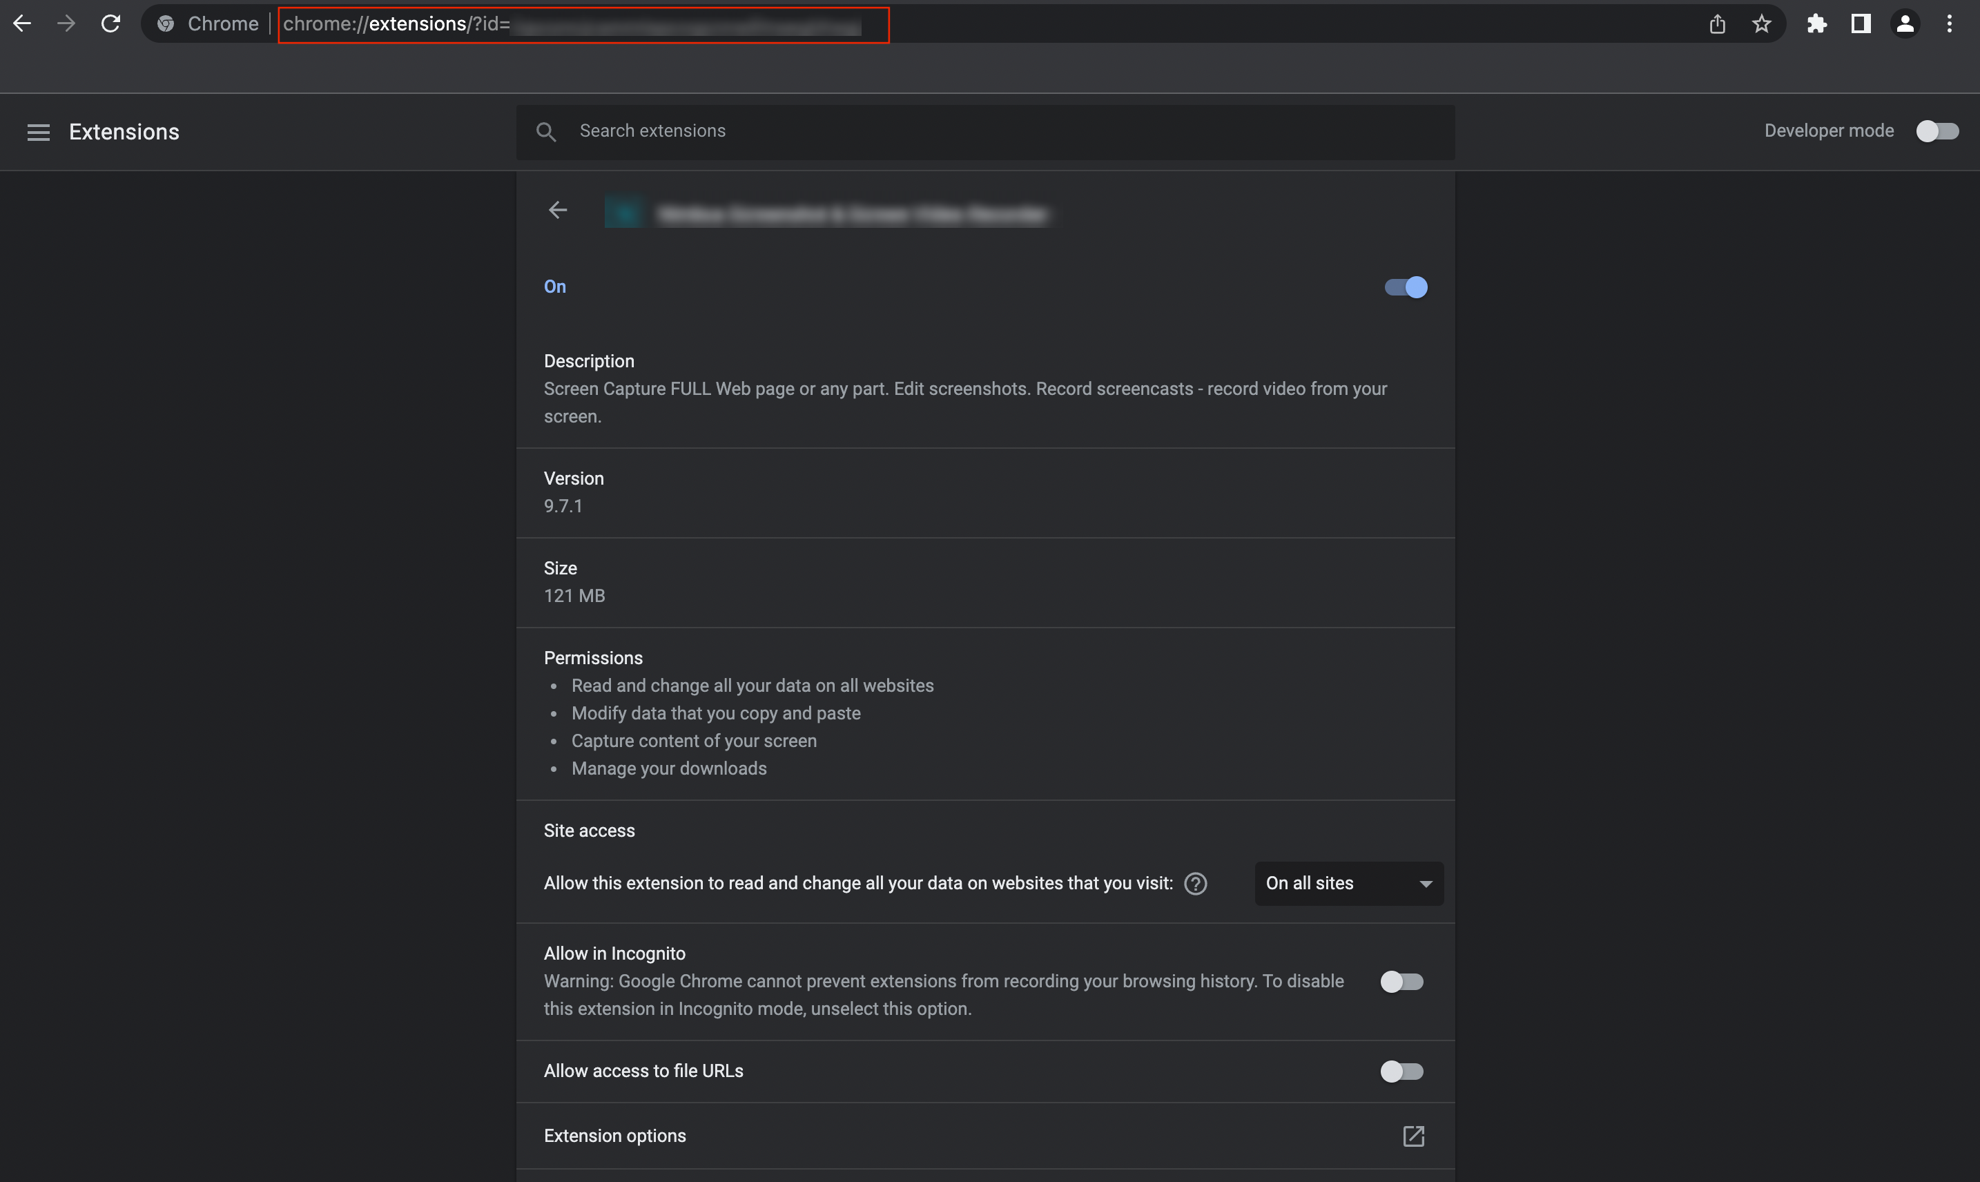The width and height of the screenshot is (1980, 1182).
Task: Select Extensions from the left menu
Action: pyautogui.click(x=125, y=131)
